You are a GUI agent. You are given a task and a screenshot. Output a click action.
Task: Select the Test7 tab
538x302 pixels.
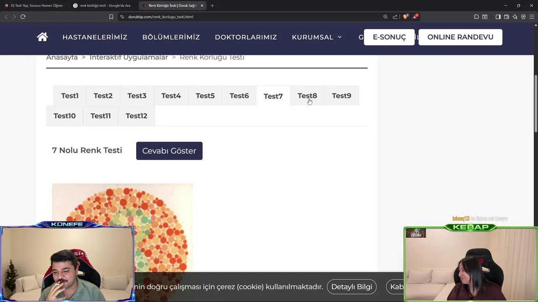pos(273,96)
